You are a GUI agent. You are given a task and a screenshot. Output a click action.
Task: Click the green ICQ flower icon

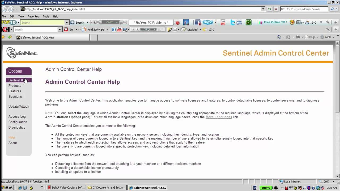pos(248,23)
